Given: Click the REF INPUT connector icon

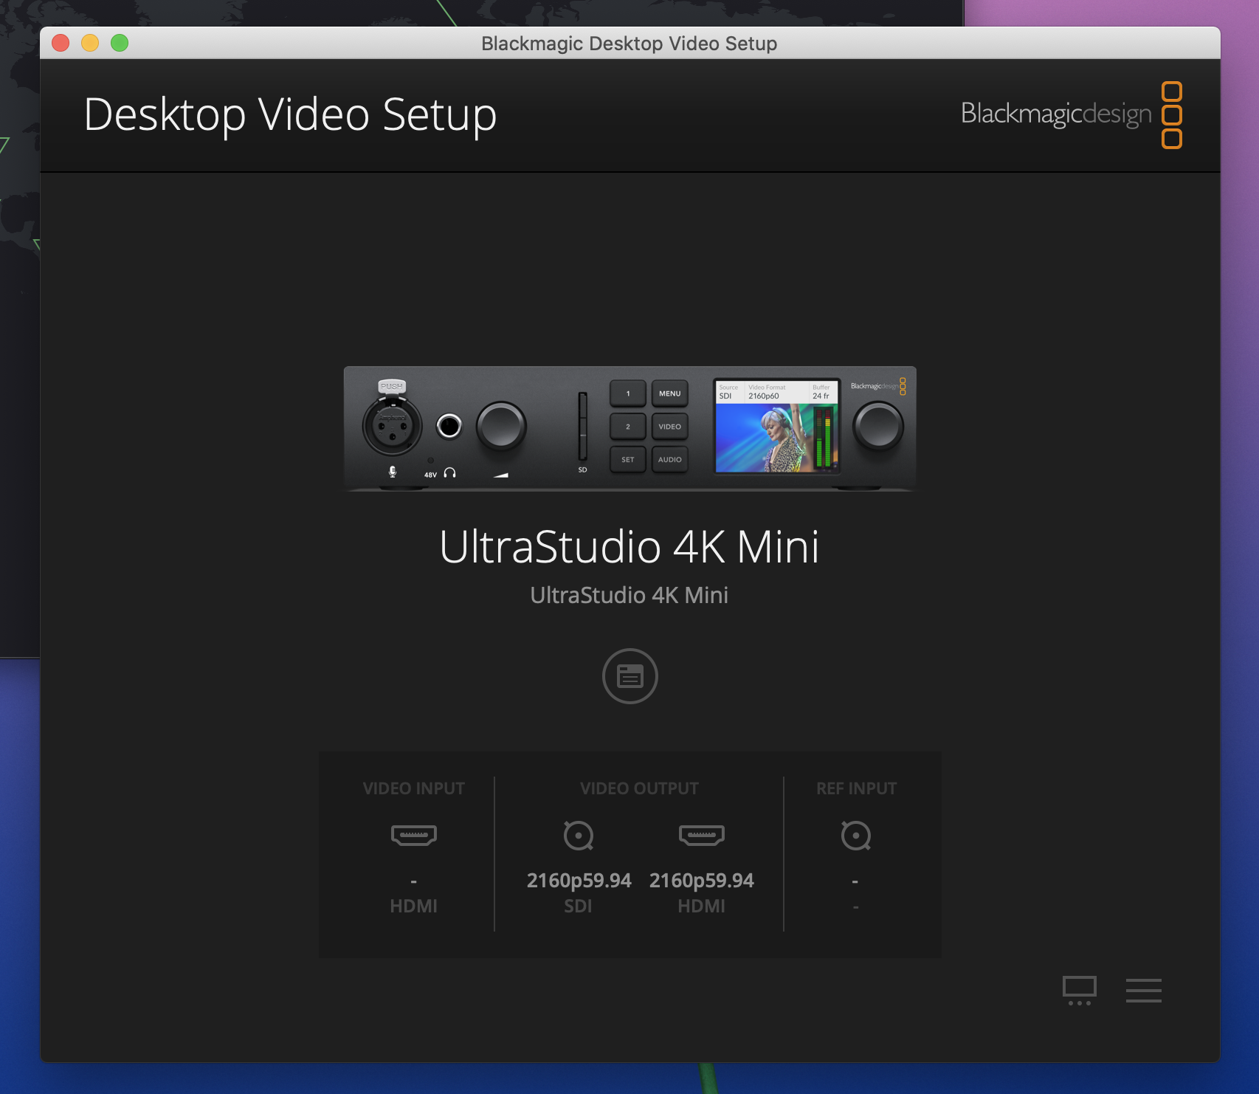Looking at the screenshot, I should pos(855,835).
